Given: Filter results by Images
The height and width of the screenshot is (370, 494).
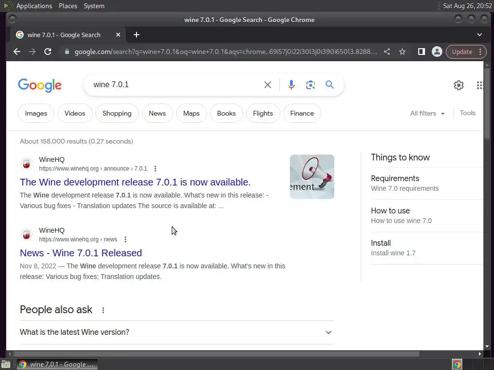Looking at the screenshot, I should pos(36,113).
